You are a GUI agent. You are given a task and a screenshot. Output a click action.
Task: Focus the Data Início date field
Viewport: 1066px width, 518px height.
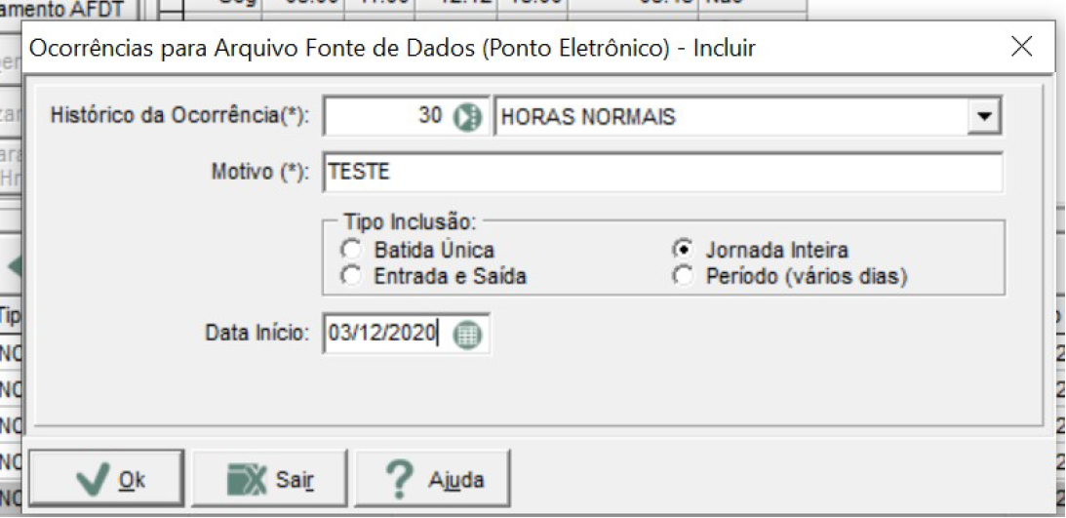[x=389, y=334]
